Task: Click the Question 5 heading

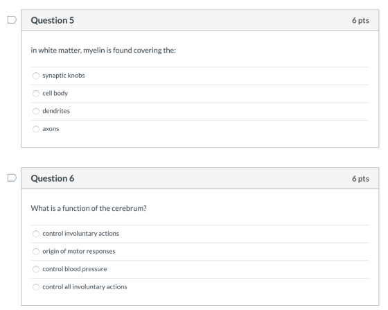Action: [x=53, y=20]
